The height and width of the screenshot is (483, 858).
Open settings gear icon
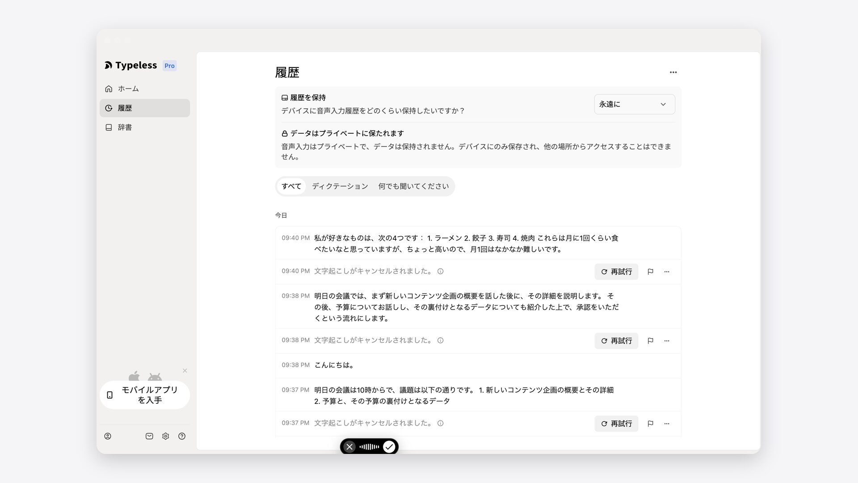(165, 436)
